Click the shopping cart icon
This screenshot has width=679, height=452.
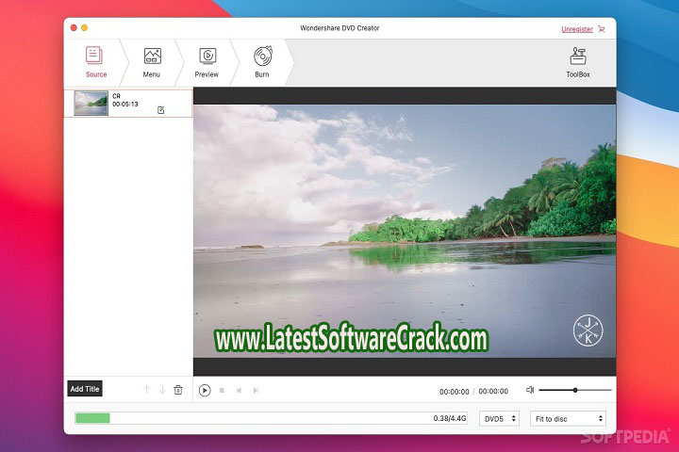601,29
